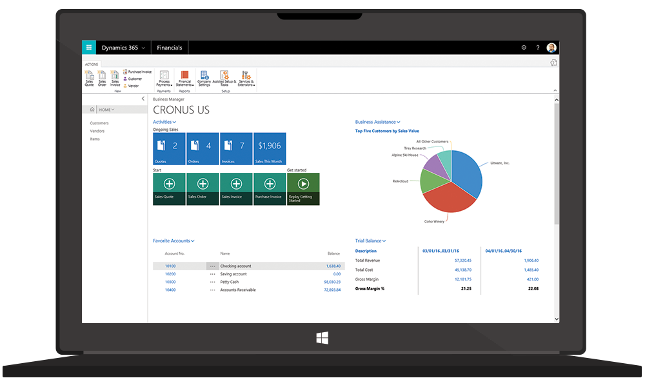Click the home icon in navigation
The height and width of the screenshot is (387, 645).
pyautogui.click(x=92, y=110)
